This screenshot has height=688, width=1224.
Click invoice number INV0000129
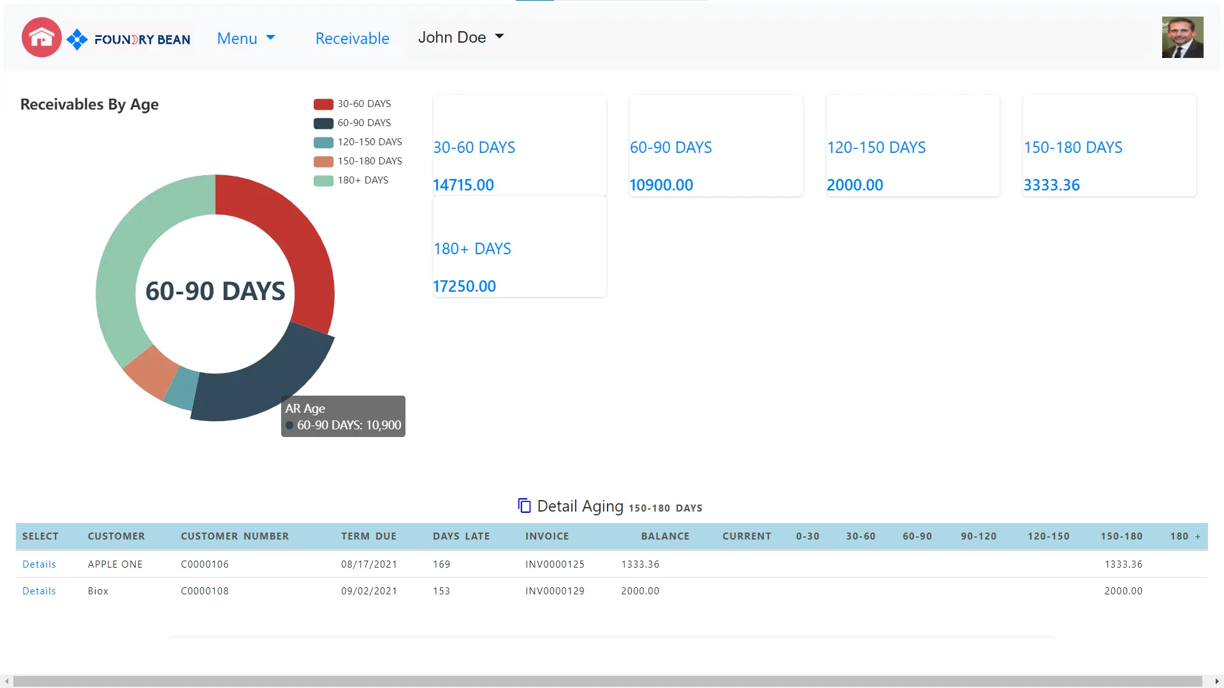pyautogui.click(x=555, y=591)
